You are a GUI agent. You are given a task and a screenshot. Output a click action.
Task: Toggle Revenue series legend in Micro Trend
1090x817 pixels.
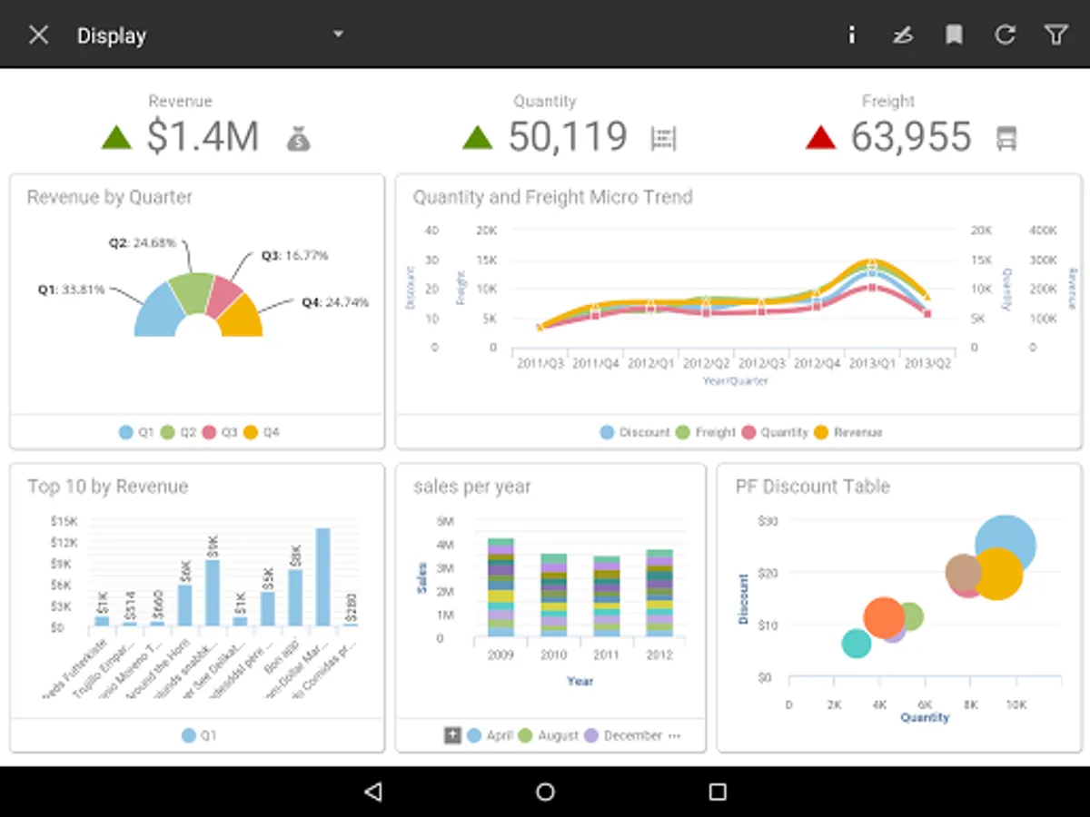pos(847,433)
